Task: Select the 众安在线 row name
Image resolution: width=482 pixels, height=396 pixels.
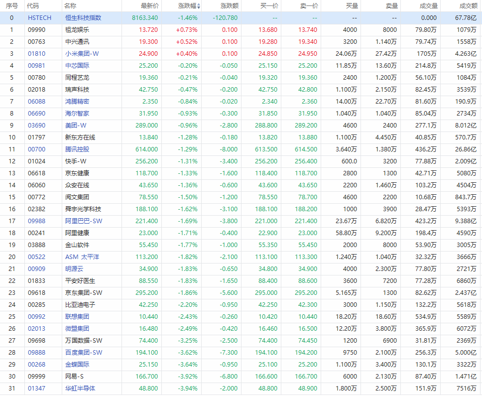Action: pyautogui.click(x=77, y=185)
